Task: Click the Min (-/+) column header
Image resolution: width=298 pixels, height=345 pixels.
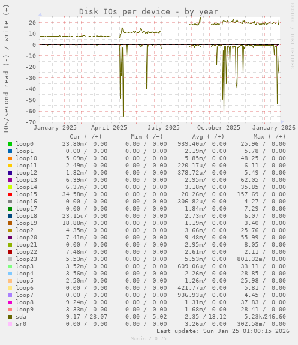Action: tap(147, 137)
